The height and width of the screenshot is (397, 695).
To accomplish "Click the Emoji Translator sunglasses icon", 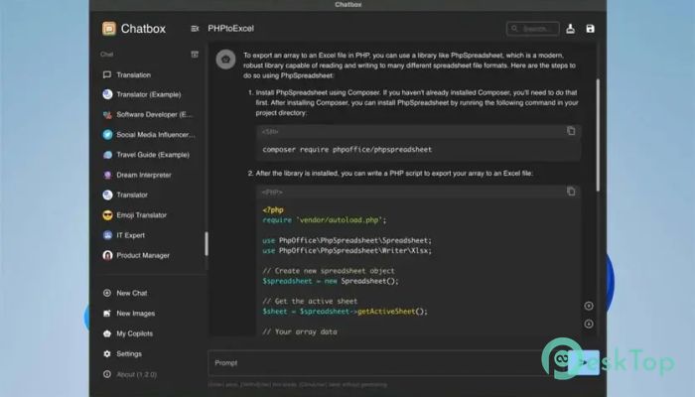I will [x=107, y=215].
